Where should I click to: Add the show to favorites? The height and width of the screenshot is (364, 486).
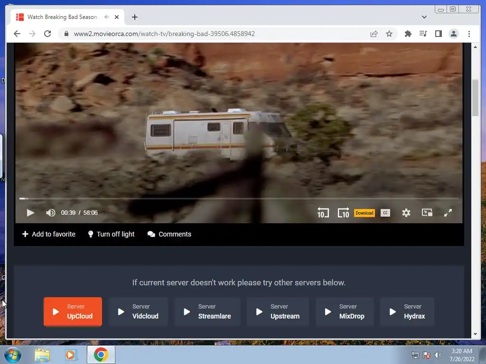pyautogui.click(x=49, y=234)
